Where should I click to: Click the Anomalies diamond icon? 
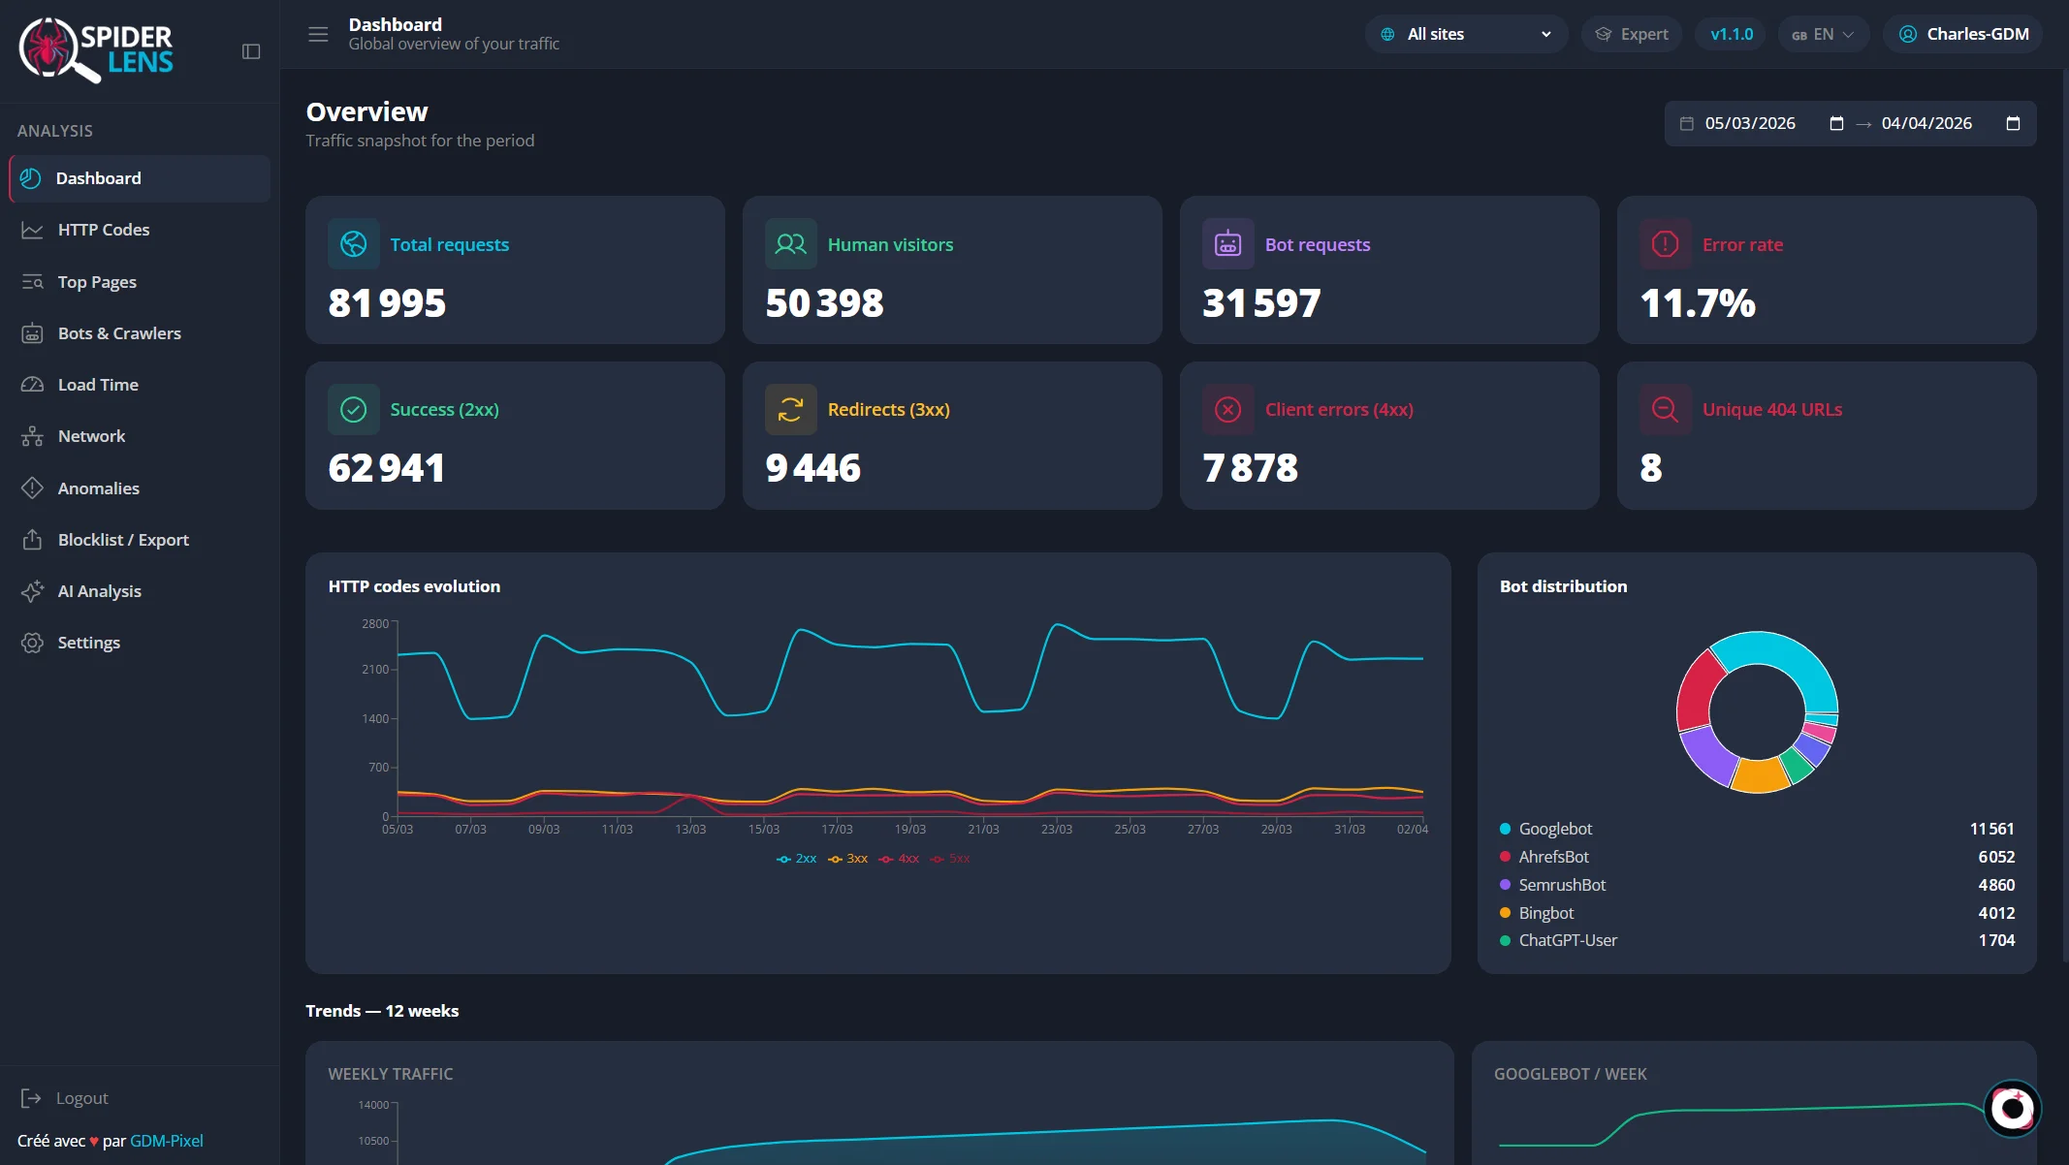pyautogui.click(x=32, y=488)
